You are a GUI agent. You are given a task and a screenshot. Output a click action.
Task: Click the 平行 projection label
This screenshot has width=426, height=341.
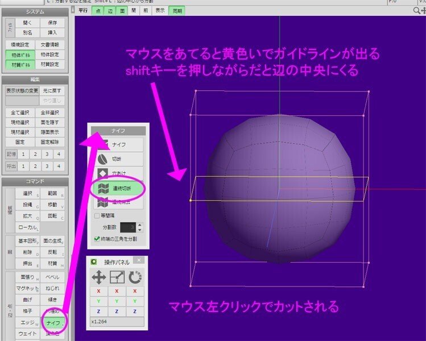click(x=83, y=11)
